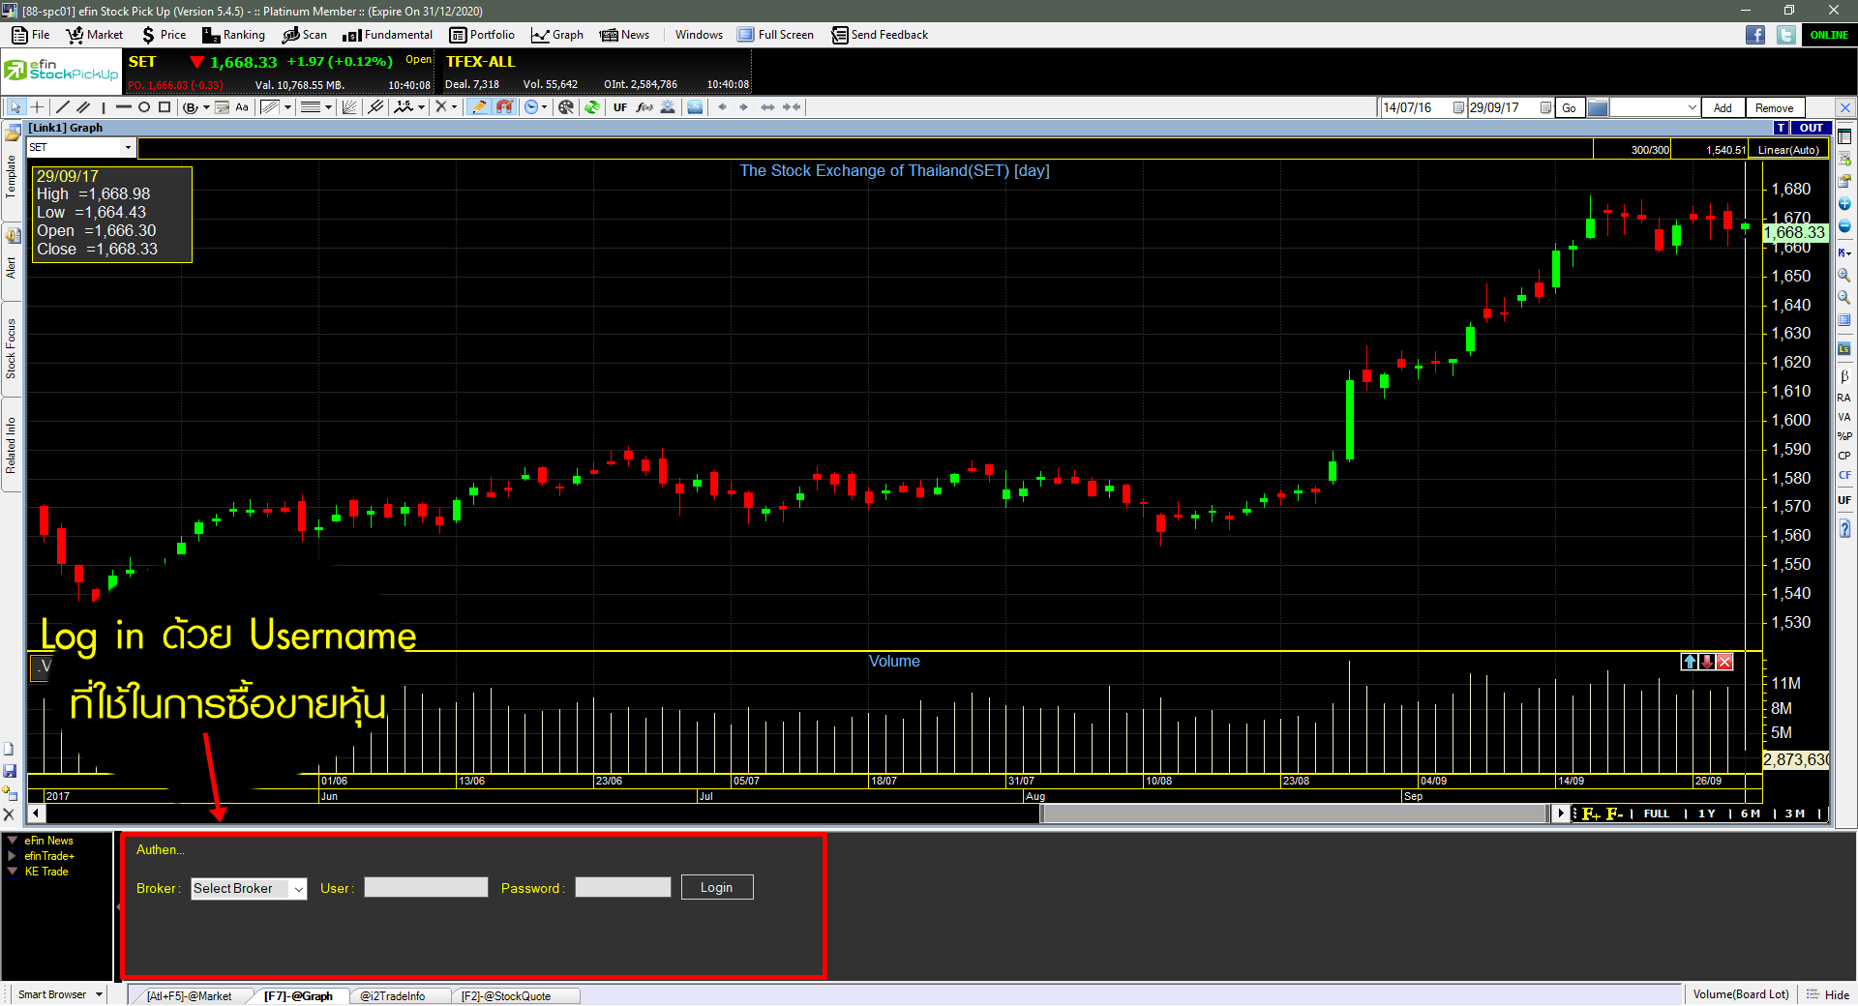Open the Portfolio menu
This screenshot has height=1006, width=1858.
[x=482, y=35]
